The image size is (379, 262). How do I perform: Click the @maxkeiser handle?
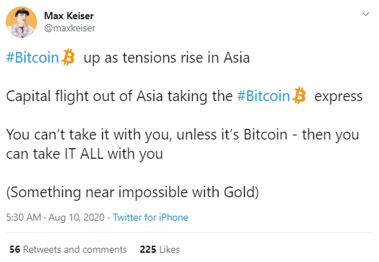(70, 28)
